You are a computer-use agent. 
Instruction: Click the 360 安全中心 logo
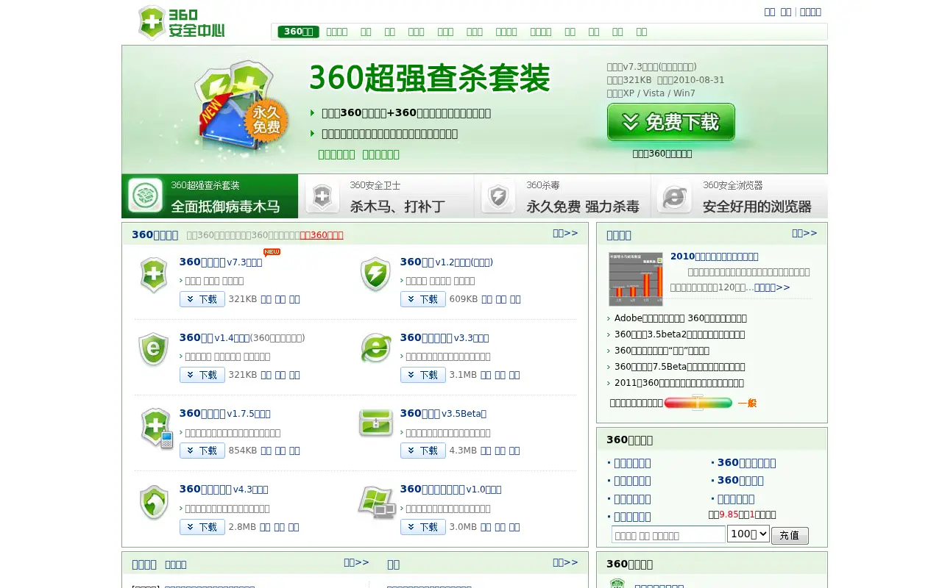pos(181,23)
